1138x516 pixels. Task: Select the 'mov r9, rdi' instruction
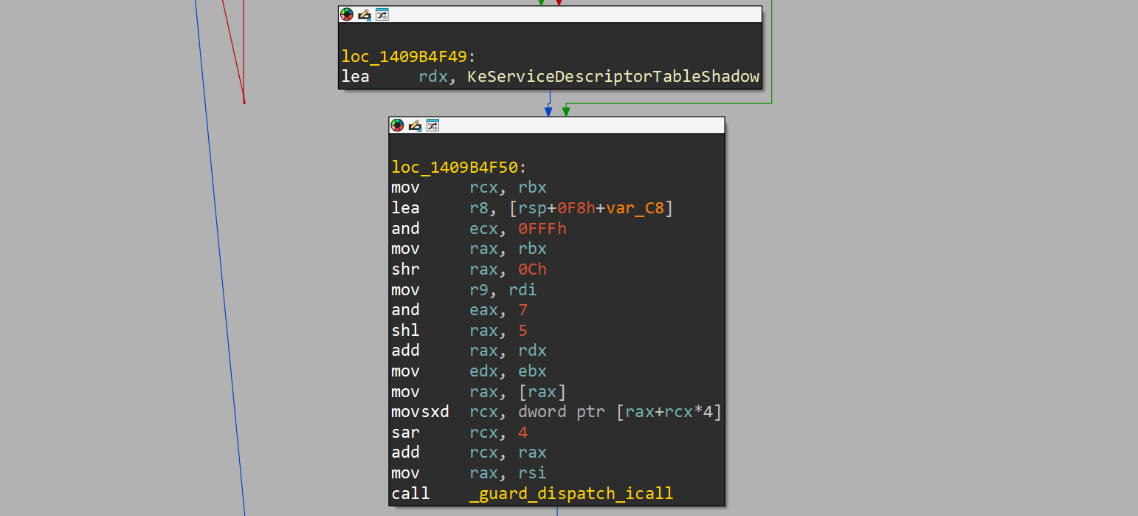point(464,289)
